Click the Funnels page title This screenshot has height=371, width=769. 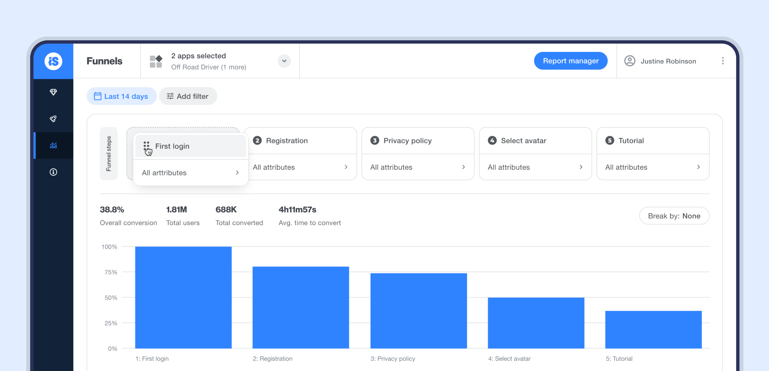[x=104, y=61]
